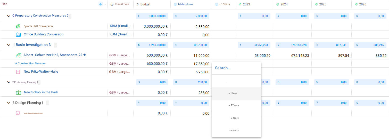Click the Sports Hall Conversion stadium icon

(x=18, y=26)
